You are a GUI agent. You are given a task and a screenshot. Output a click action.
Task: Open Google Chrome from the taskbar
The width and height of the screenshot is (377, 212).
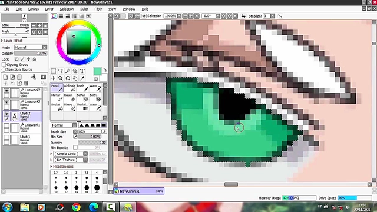pyautogui.click(x=76, y=207)
